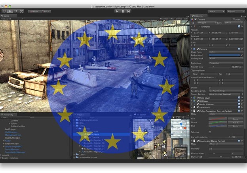Click the Gizmos folder icon in Project
Screen dimensions: 247x173
pyautogui.click(x=77, y=154)
